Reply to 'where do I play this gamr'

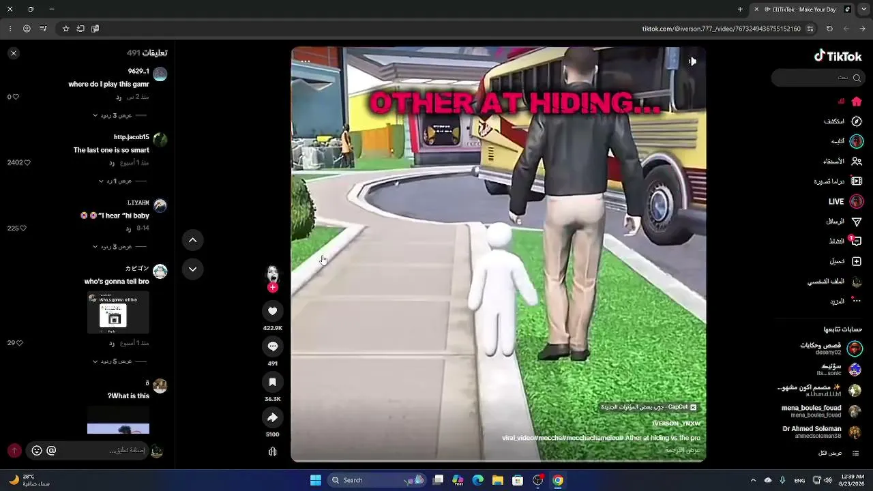(119, 98)
